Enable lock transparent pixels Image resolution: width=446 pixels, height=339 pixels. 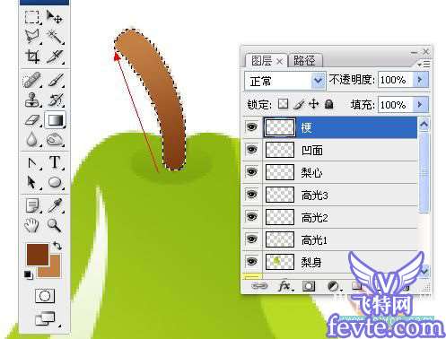coord(283,104)
